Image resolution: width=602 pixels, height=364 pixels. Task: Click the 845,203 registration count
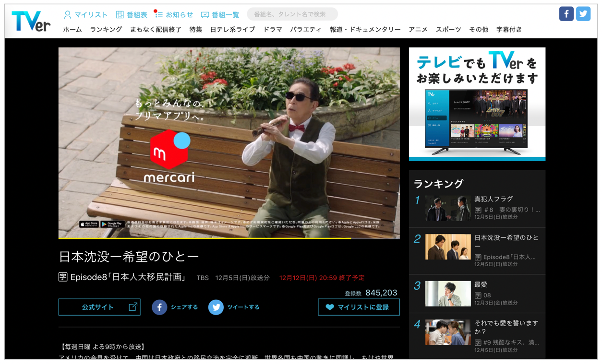click(381, 293)
